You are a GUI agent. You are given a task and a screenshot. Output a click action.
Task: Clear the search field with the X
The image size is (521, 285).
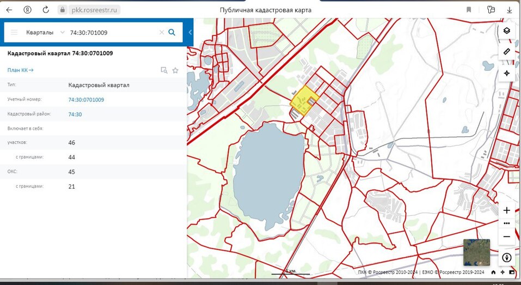161,33
